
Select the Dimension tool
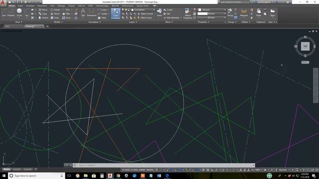92,12
